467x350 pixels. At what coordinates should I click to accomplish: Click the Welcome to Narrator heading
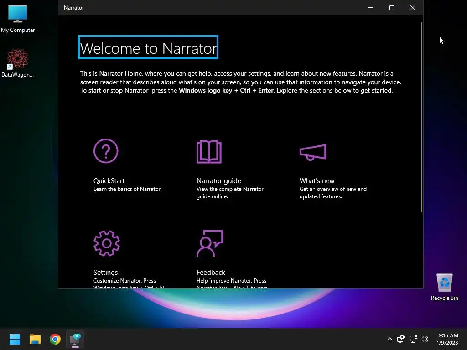[x=148, y=47]
